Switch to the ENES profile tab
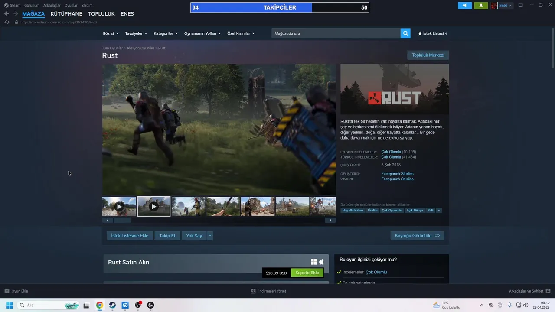This screenshot has width=555, height=312. coord(127,14)
